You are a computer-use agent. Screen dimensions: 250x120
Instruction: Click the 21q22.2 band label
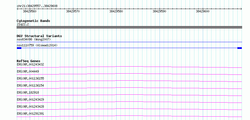23,24
